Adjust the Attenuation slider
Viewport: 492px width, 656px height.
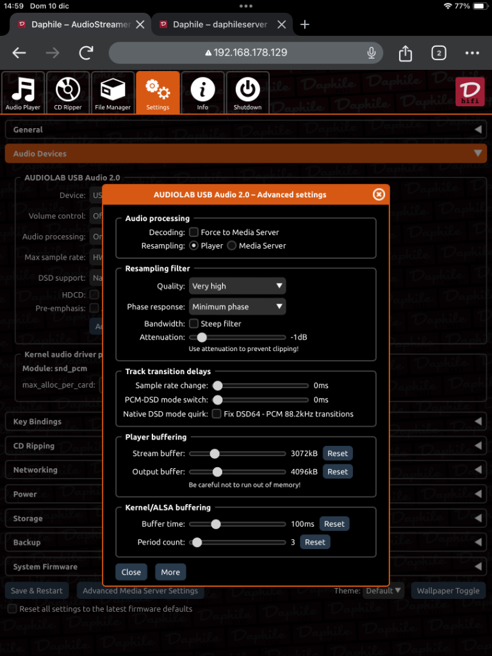237,337
